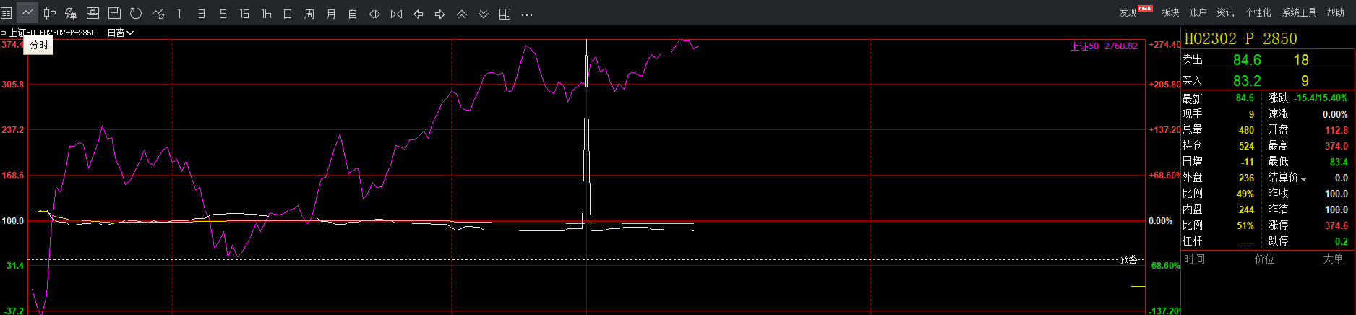Open the quote list view icon
The height and width of the screenshot is (315, 1356).
[x=7, y=13]
